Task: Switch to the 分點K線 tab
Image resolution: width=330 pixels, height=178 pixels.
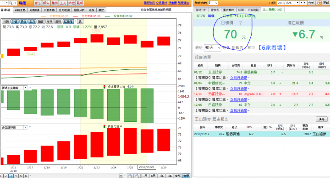Action: point(34,10)
